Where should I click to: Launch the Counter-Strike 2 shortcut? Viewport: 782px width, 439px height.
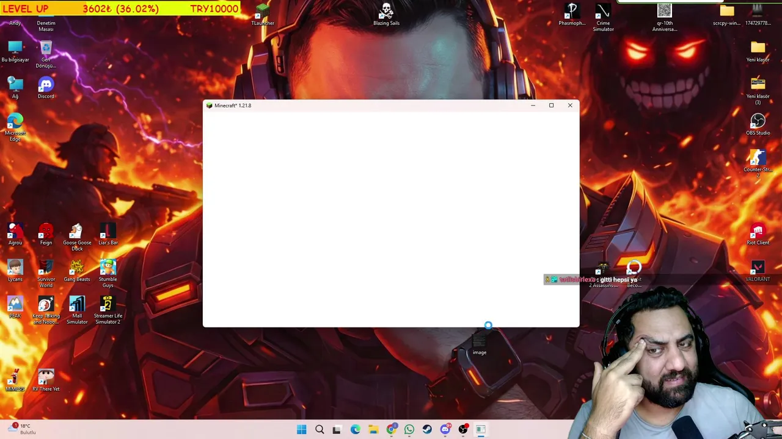758,163
